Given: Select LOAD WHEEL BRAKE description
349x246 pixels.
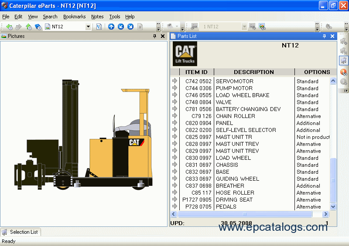Looking at the screenshot, I should (x=243, y=95).
